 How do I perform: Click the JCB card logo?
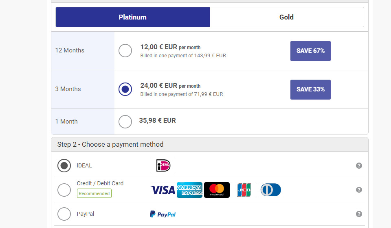(x=244, y=190)
